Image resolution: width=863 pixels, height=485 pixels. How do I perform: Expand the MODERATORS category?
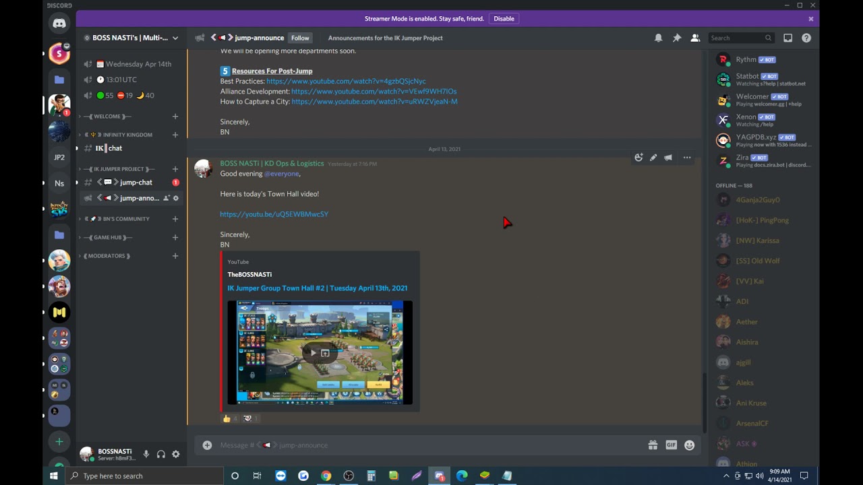[x=106, y=256]
